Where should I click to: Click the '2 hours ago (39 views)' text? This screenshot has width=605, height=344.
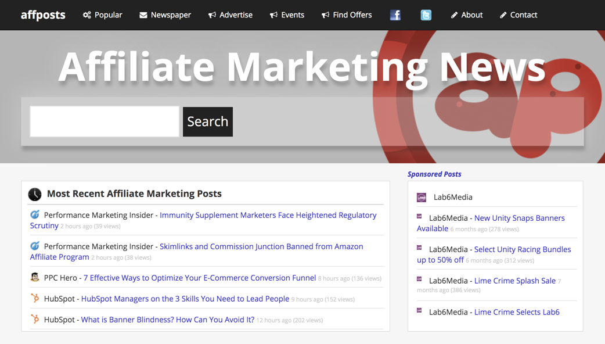click(91, 226)
